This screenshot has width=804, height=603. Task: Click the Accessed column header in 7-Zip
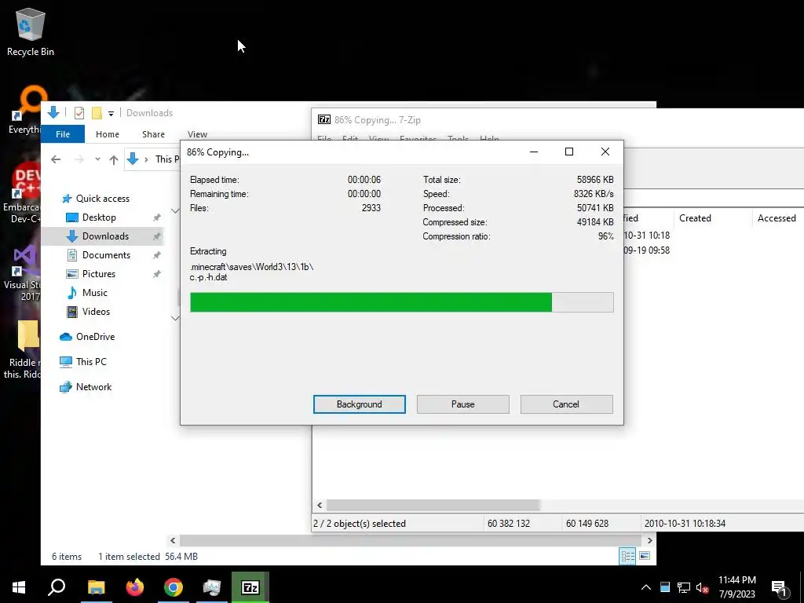pyautogui.click(x=778, y=218)
